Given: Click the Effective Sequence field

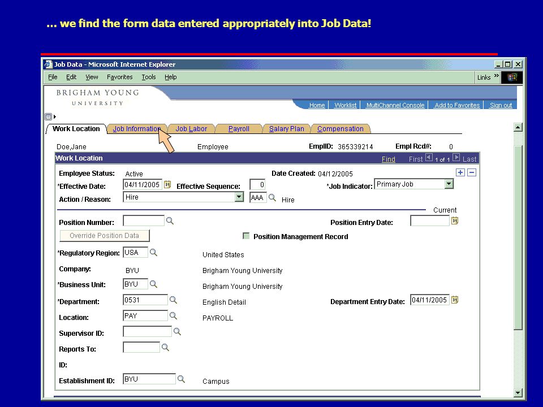Looking at the screenshot, I should (257, 184).
